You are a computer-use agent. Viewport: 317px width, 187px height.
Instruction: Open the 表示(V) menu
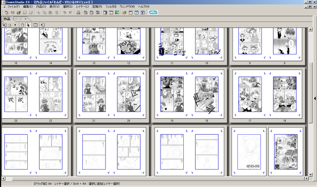54,6
